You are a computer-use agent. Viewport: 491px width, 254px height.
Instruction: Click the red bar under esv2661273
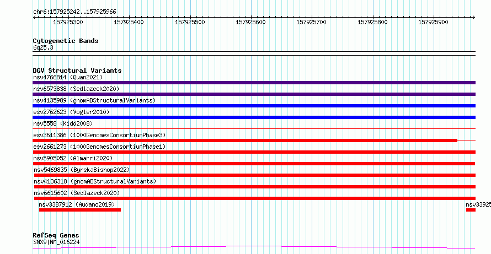254,152
